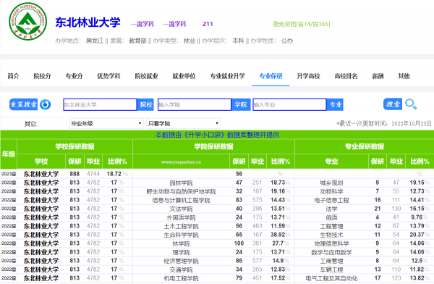The height and width of the screenshot is (284, 434).
Task: Click the Northeast Forestry University logo
Action: click(x=27, y=21)
